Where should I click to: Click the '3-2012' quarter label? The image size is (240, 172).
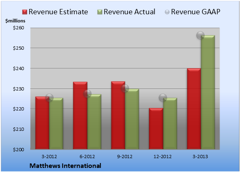49,157
